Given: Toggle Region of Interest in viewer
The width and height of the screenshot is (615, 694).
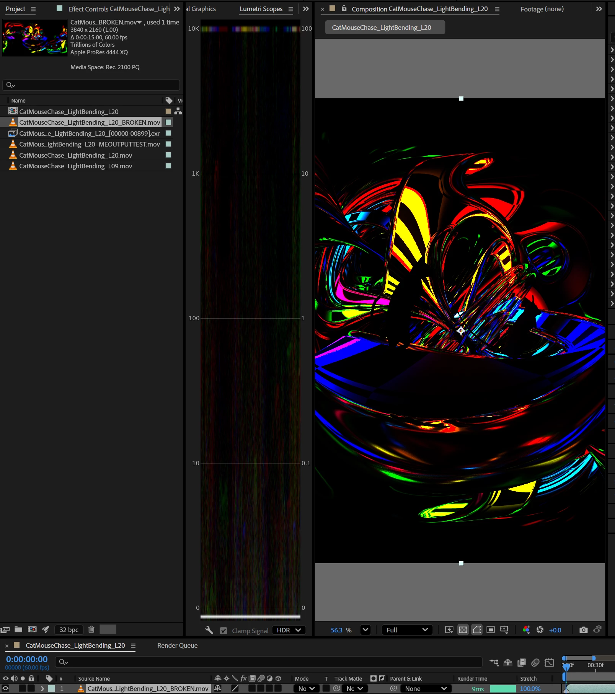Looking at the screenshot, I should [x=491, y=630].
